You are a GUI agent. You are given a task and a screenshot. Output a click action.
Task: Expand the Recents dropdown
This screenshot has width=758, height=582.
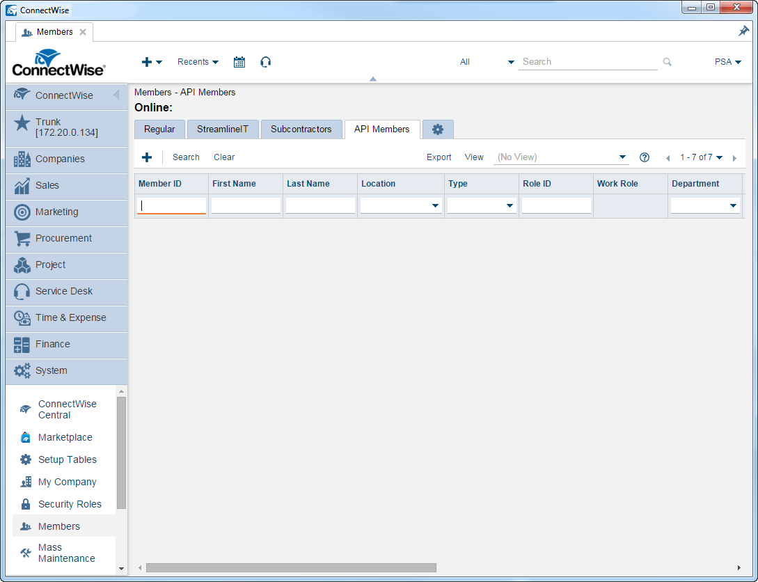tap(198, 62)
